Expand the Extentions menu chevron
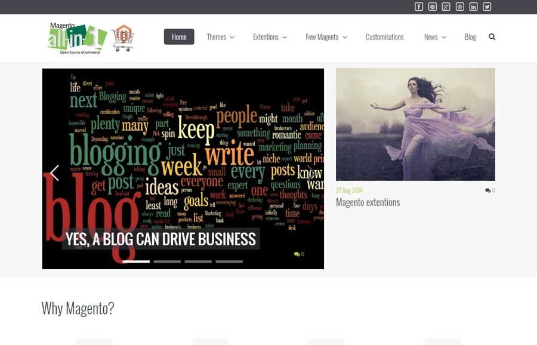Screen dimensions: 537x345 click(284, 38)
